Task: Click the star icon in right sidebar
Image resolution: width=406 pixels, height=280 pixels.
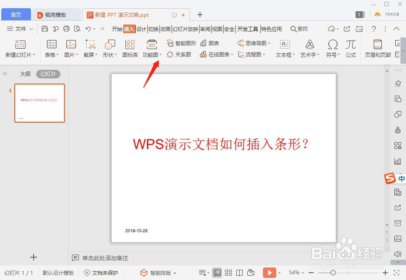Action: click(x=398, y=83)
